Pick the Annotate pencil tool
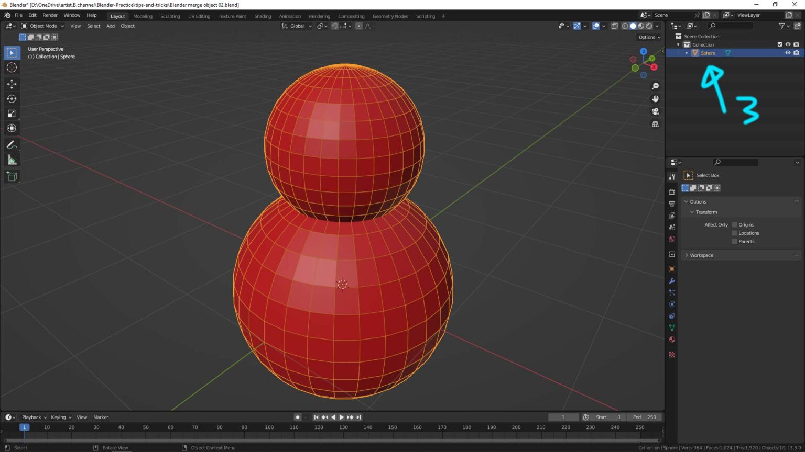 click(x=12, y=145)
